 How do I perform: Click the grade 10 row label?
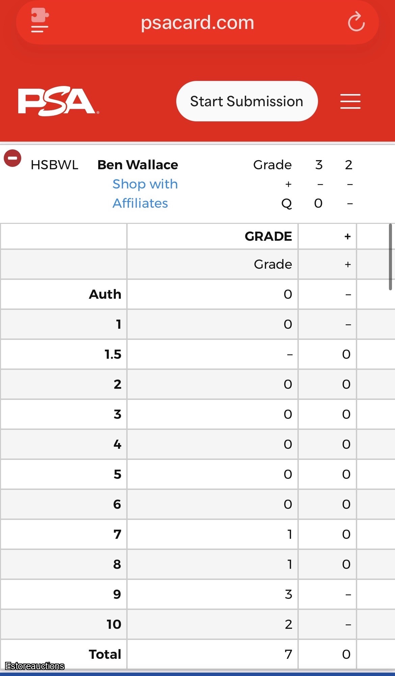[x=114, y=624]
